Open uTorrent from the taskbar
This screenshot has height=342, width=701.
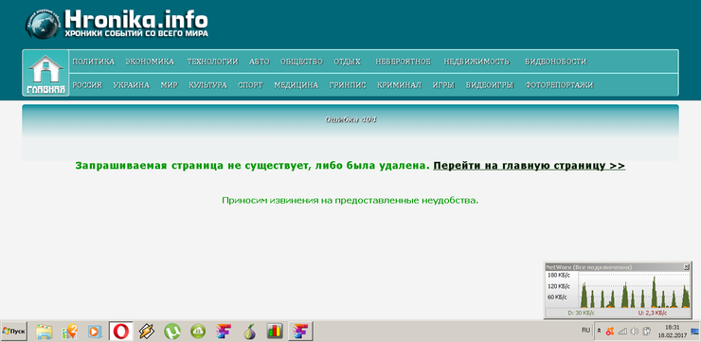tap(172, 332)
